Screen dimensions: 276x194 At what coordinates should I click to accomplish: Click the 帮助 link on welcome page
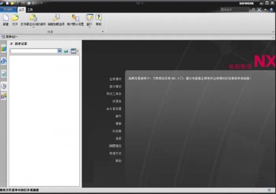(x=119, y=161)
